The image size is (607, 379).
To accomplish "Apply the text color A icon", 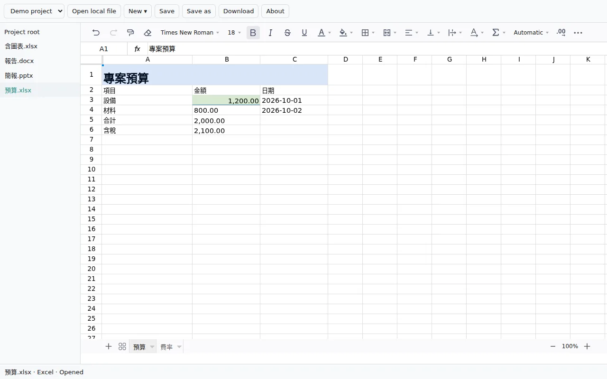I will click(322, 33).
